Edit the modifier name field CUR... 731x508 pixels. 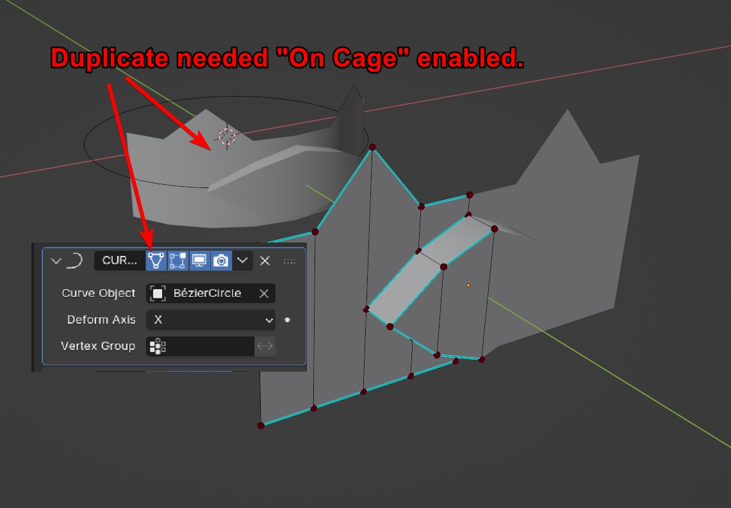pos(120,261)
